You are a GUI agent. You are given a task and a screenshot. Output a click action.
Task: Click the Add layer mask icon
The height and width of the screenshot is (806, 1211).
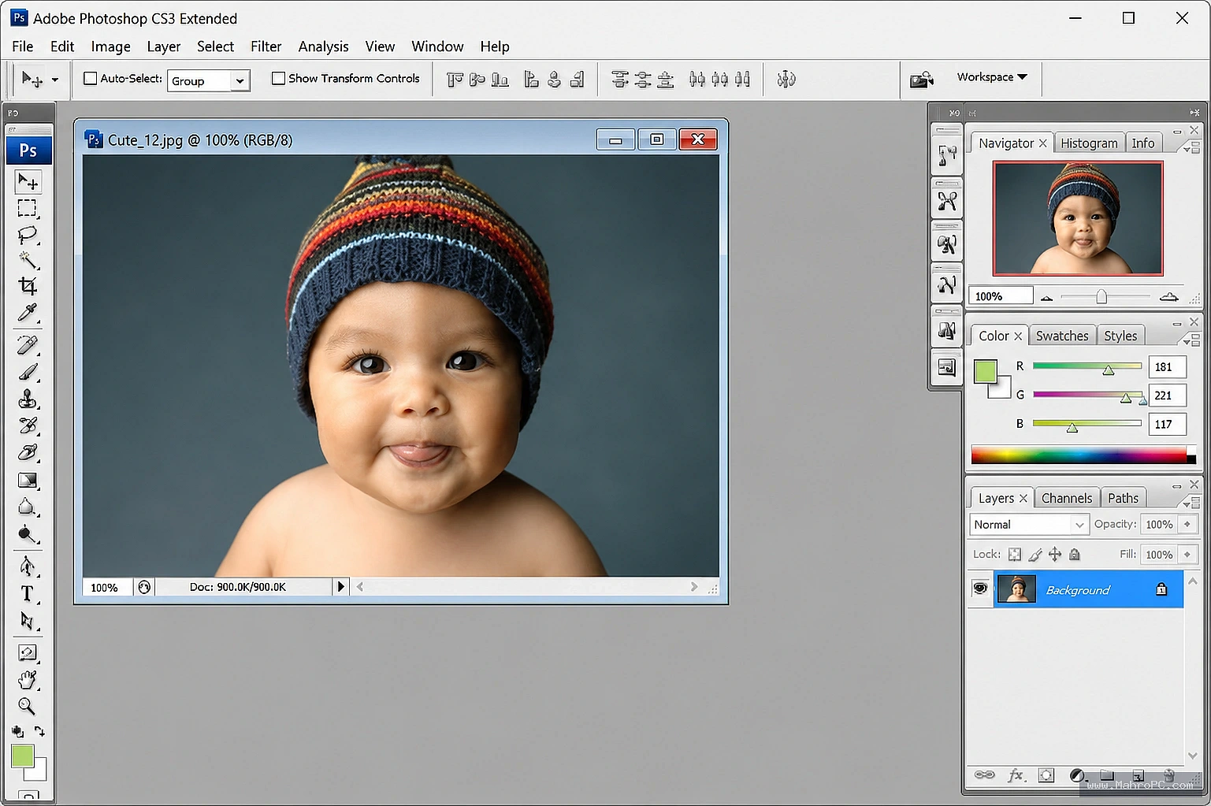tap(1046, 775)
